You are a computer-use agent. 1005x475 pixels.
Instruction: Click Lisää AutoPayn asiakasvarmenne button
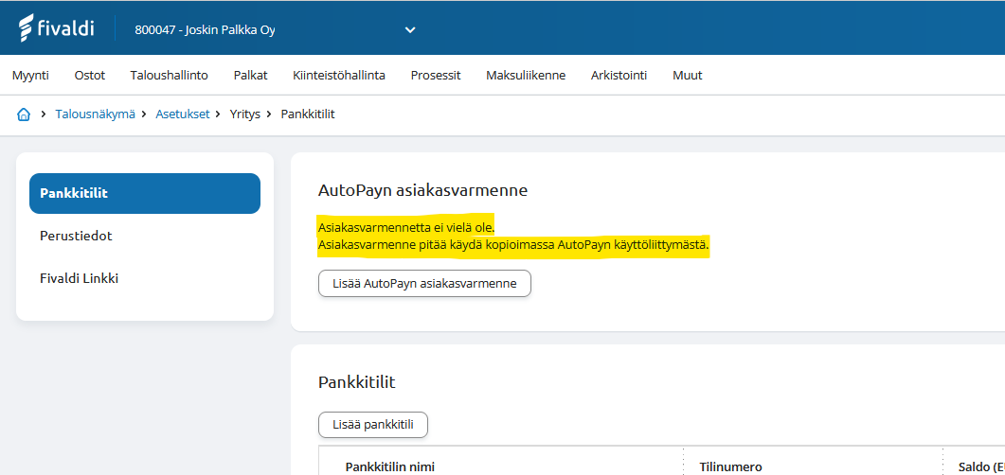[425, 284]
